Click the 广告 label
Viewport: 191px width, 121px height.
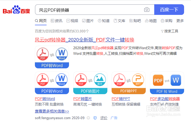[x=114, y=118]
